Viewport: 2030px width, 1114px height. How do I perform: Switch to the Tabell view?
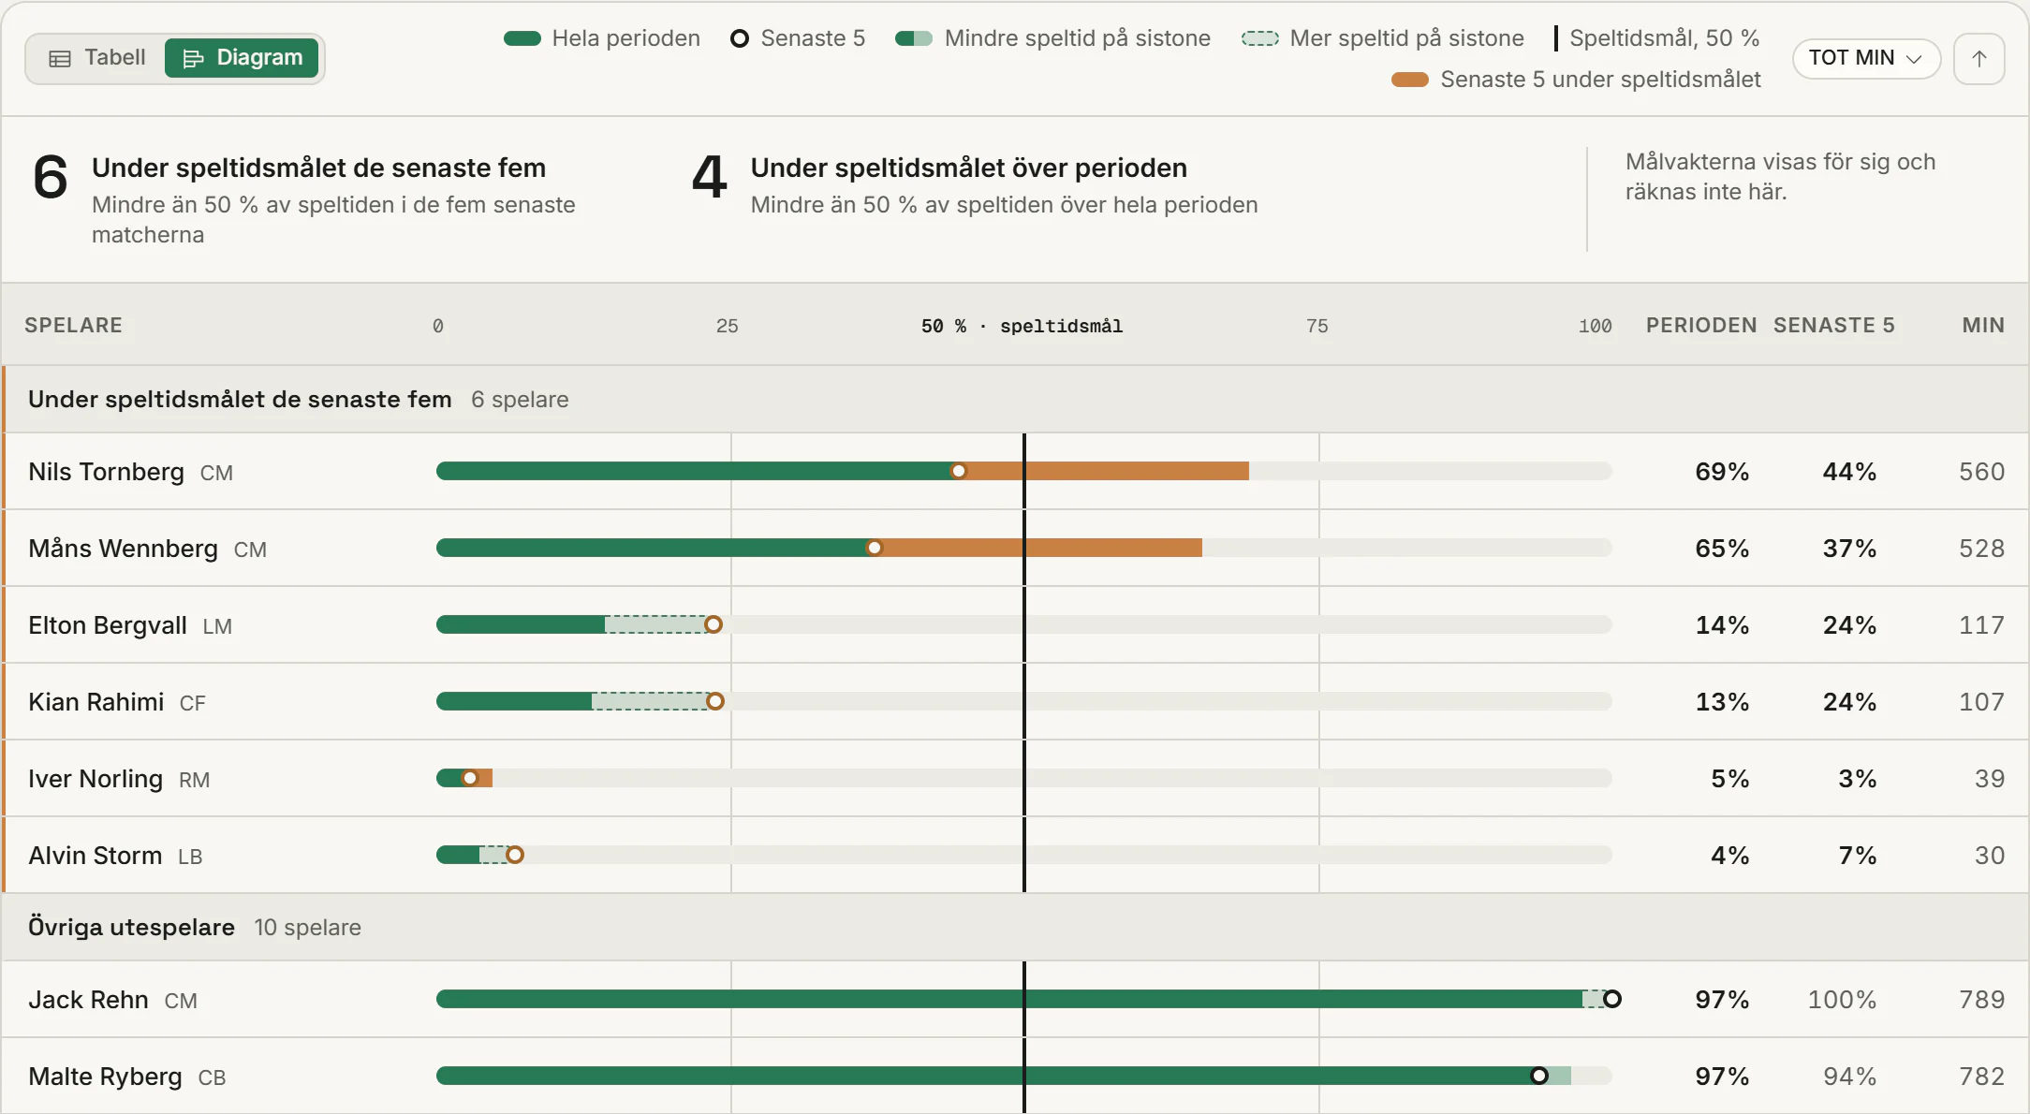[x=97, y=58]
